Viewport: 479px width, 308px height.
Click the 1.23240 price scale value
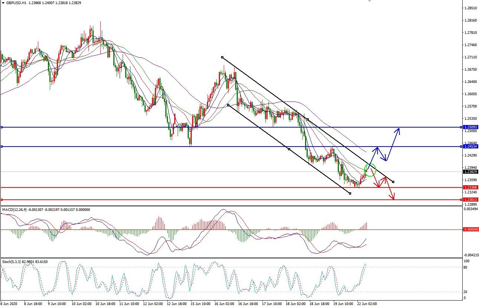pyautogui.click(x=470, y=192)
